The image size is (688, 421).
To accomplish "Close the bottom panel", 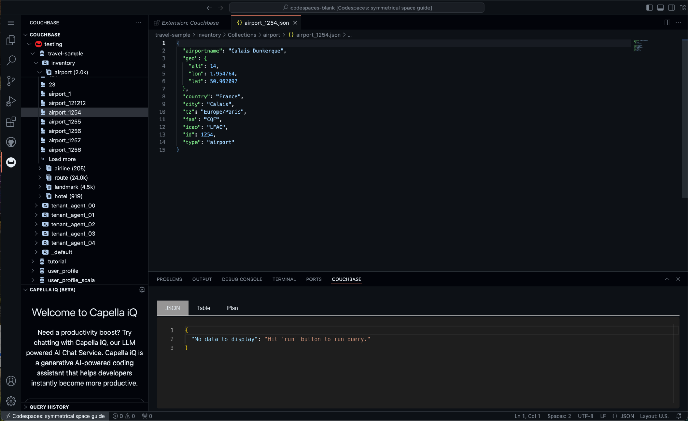I will pyautogui.click(x=678, y=279).
